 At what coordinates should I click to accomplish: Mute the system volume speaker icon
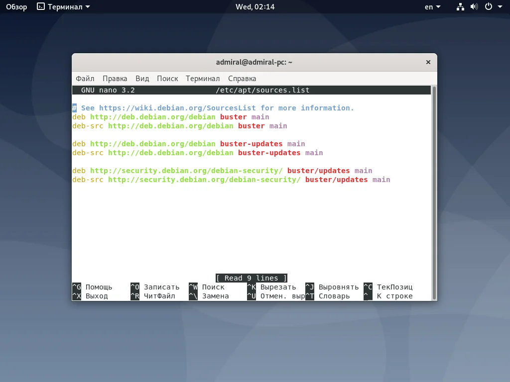point(474,6)
